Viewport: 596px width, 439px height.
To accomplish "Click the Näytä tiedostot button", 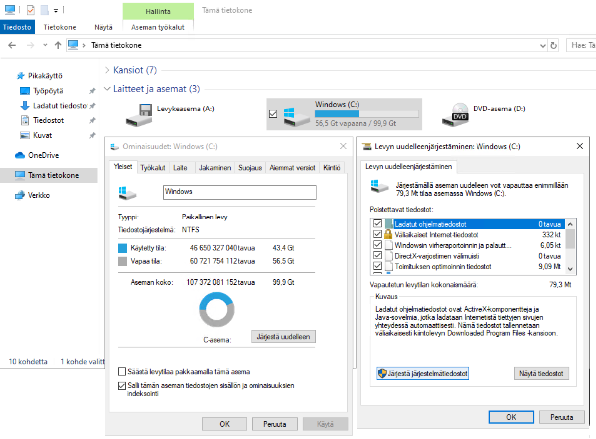I will 541,374.
